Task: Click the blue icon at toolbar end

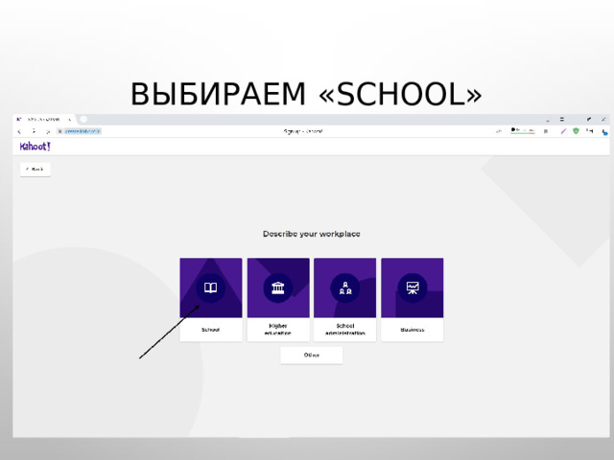Action: [605, 132]
